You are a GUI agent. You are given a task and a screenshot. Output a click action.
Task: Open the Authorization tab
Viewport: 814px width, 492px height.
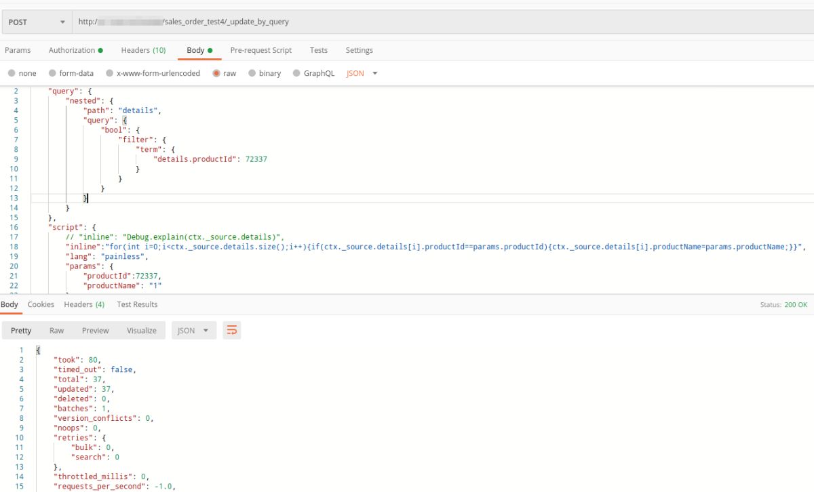coord(76,50)
